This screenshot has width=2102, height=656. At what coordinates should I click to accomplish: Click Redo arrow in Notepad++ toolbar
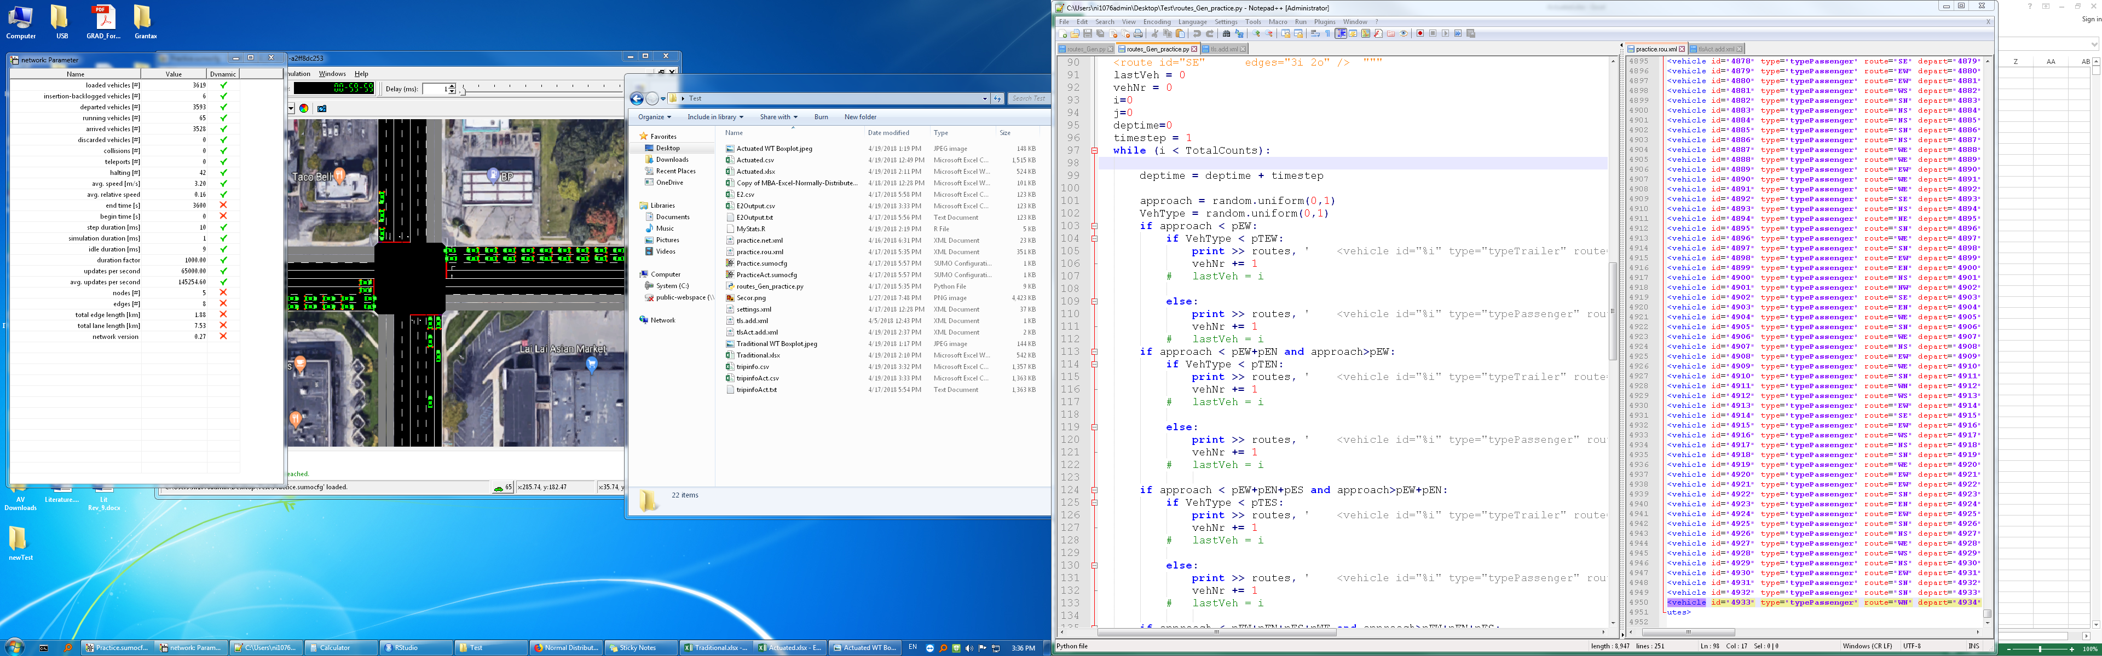point(1210,33)
